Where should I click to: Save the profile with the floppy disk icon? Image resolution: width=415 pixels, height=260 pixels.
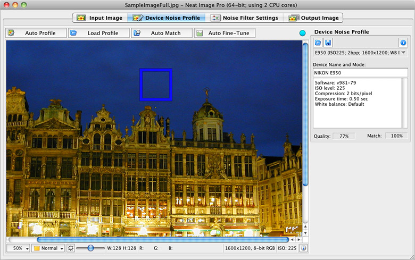328,43
